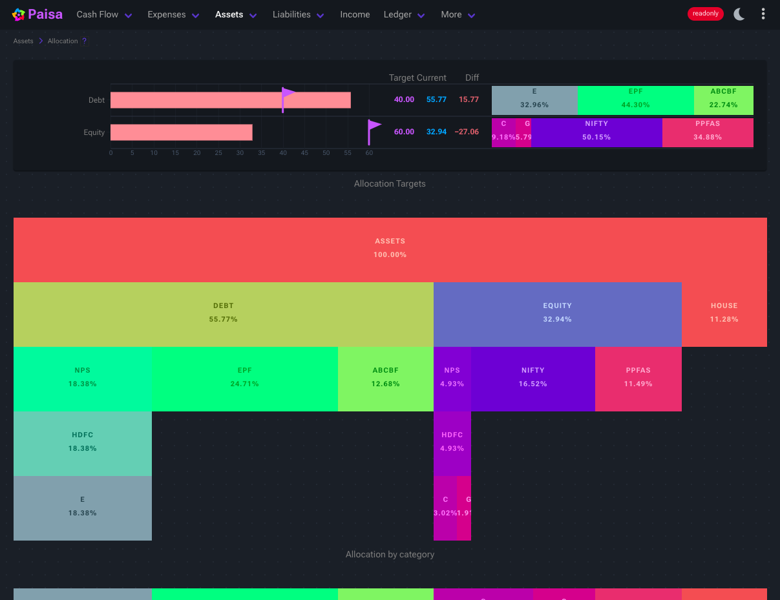Click the House 11.28% treemap block
This screenshot has width=780, height=600.
[724, 315]
